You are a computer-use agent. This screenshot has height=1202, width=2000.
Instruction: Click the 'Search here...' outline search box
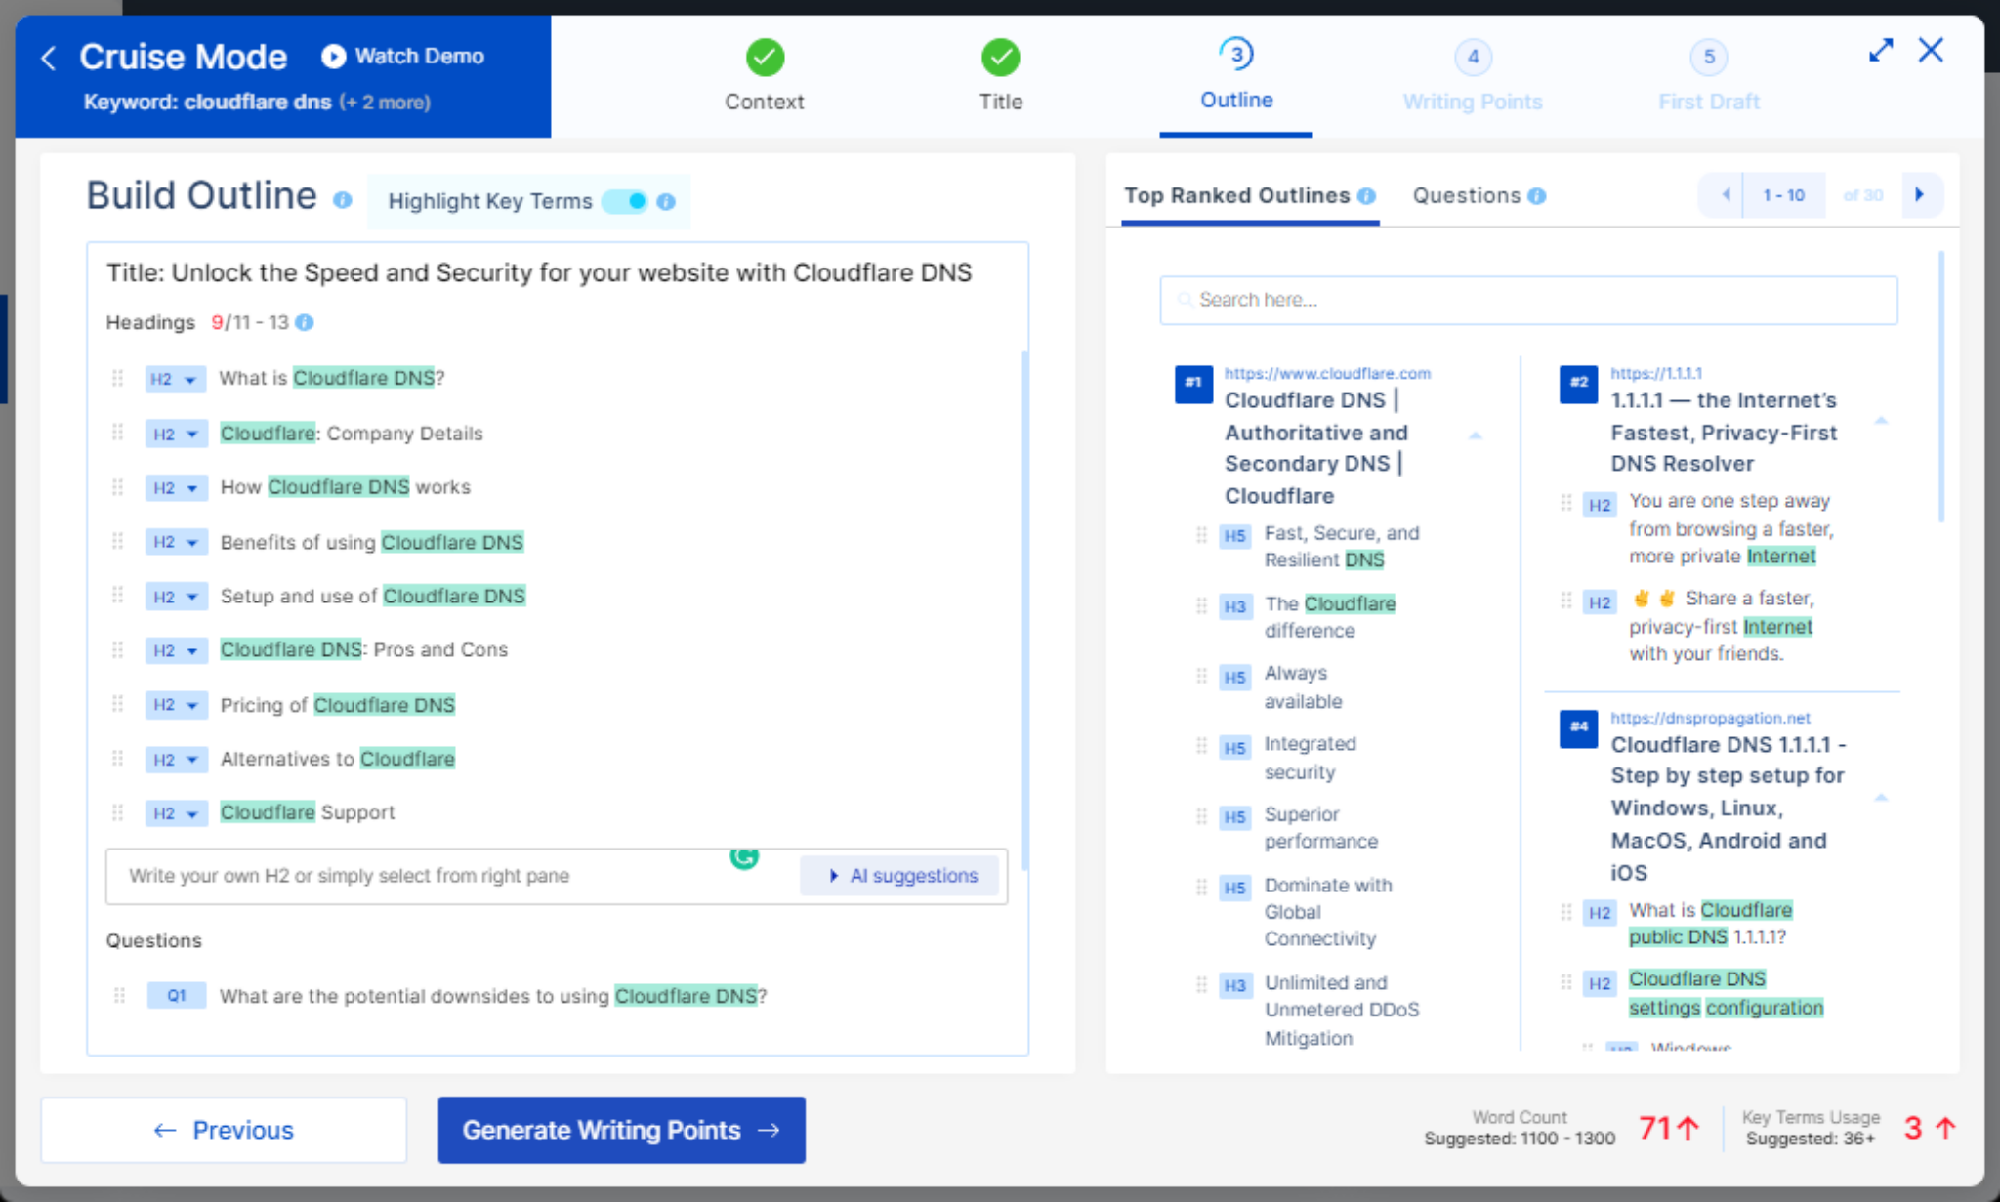[x=1528, y=300]
